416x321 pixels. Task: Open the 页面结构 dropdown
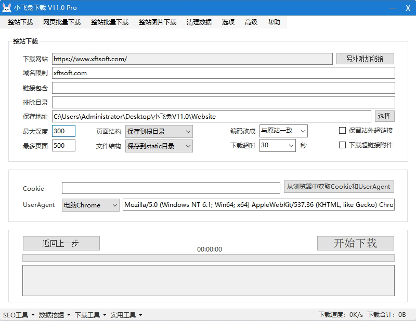pos(159,131)
